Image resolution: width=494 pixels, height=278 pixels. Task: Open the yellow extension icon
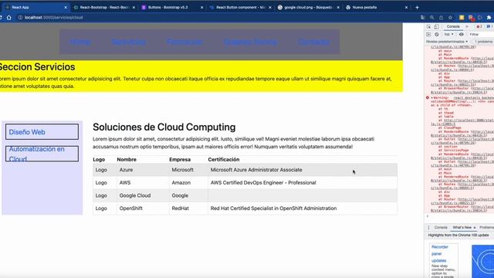pyautogui.click(x=462, y=18)
